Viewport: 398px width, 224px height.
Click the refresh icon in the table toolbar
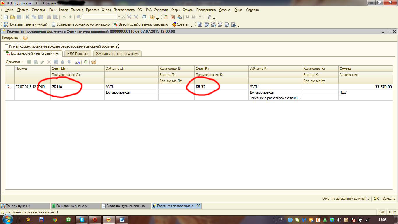point(85,62)
